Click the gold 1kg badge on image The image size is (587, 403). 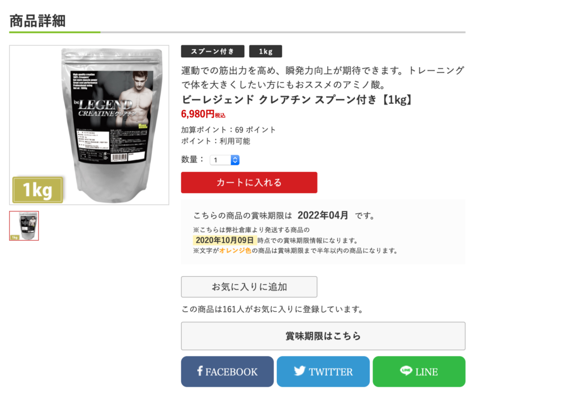pos(37,190)
